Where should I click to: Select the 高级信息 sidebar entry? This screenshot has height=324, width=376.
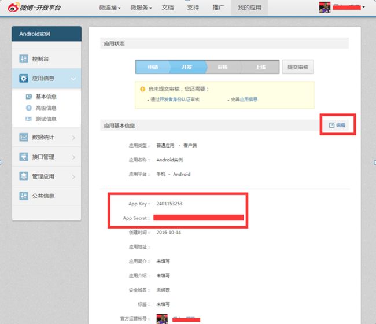(x=46, y=108)
